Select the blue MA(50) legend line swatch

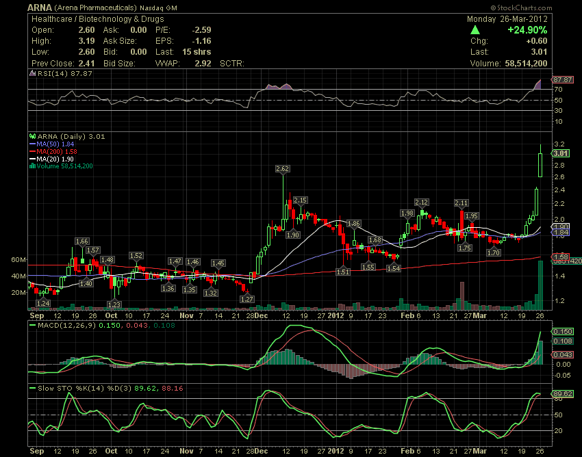pyautogui.click(x=33, y=144)
